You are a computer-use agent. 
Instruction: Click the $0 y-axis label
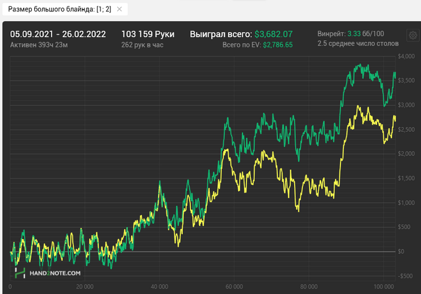[x=401, y=251]
